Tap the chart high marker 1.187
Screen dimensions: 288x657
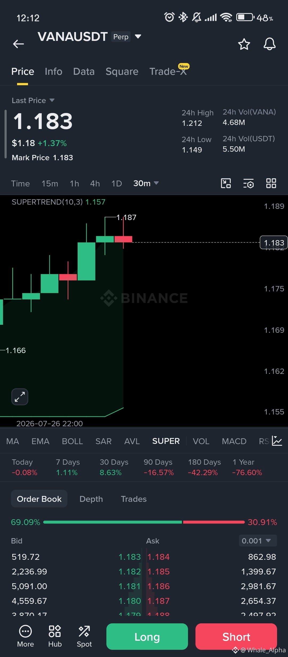click(x=126, y=217)
